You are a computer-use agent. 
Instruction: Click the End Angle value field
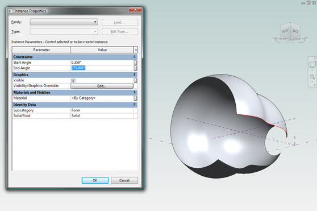102,68
